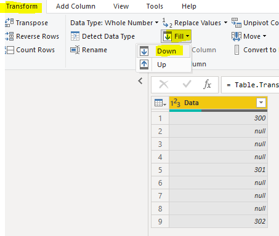Click the Fill down-arrow icon
The width and height of the screenshot is (279, 236).
click(168, 36)
